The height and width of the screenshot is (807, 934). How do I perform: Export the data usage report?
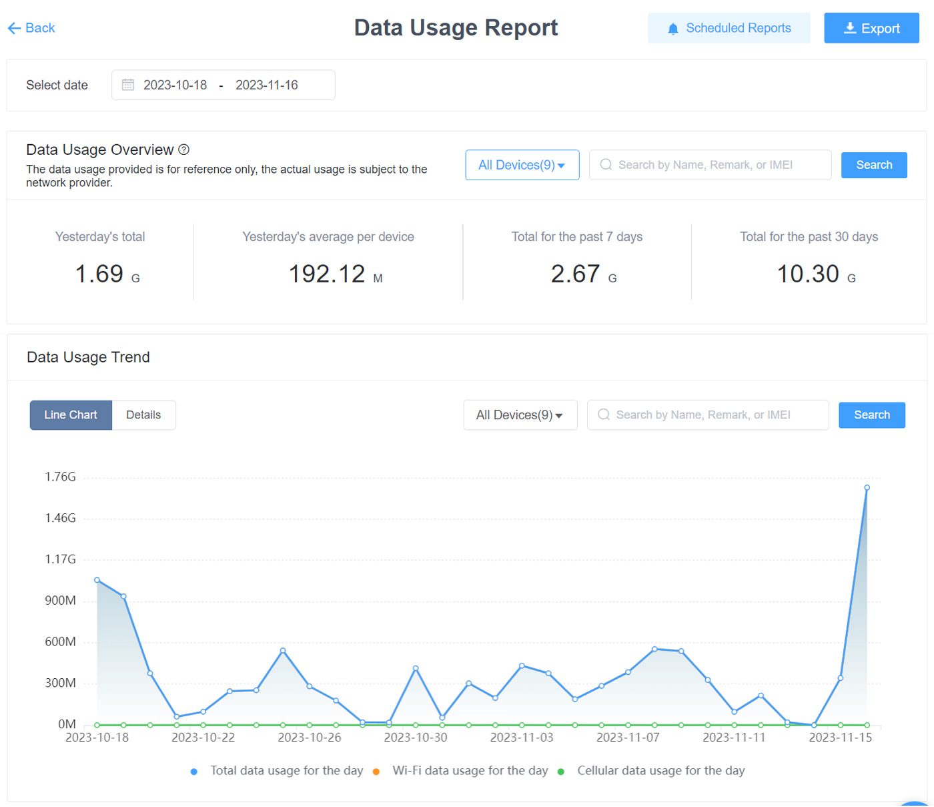tap(871, 28)
